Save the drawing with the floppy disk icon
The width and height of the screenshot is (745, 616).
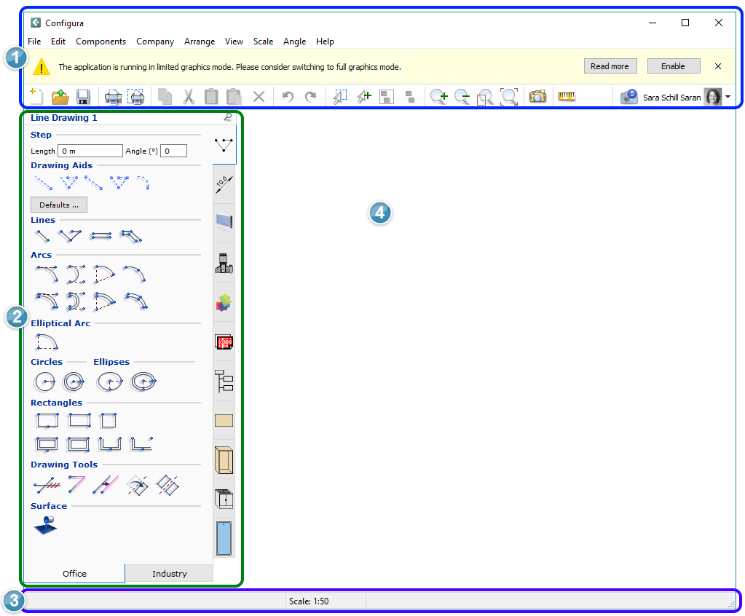coord(83,97)
